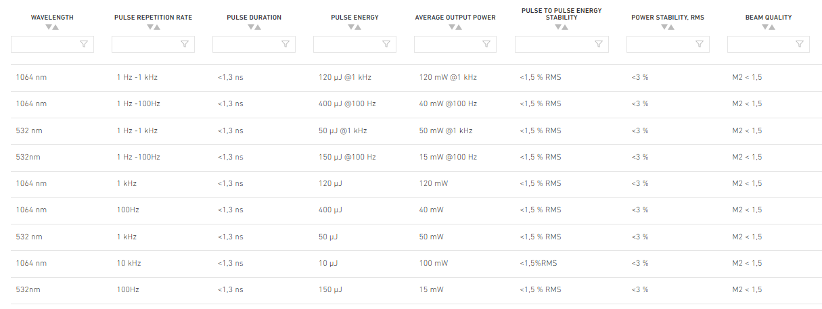Image resolution: width=822 pixels, height=309 pixels.
Task: Click the Average Output Power filter field
Action: pos(455,44)
